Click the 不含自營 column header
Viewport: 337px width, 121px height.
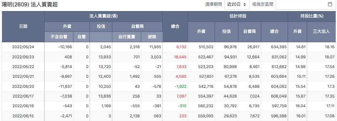click(59, 37)
